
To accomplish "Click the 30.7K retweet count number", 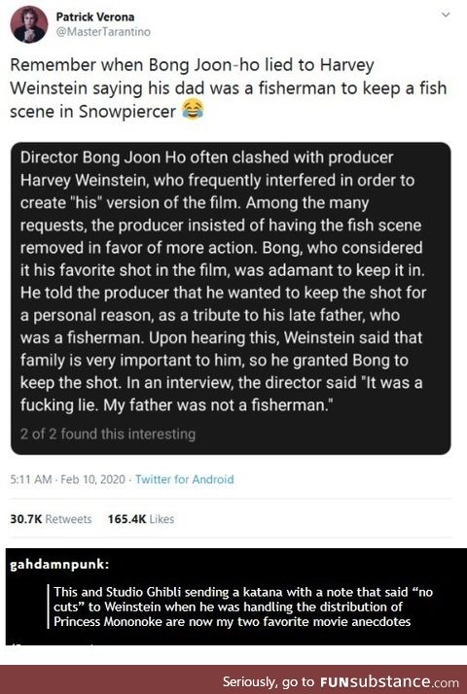I will (25, 519).
